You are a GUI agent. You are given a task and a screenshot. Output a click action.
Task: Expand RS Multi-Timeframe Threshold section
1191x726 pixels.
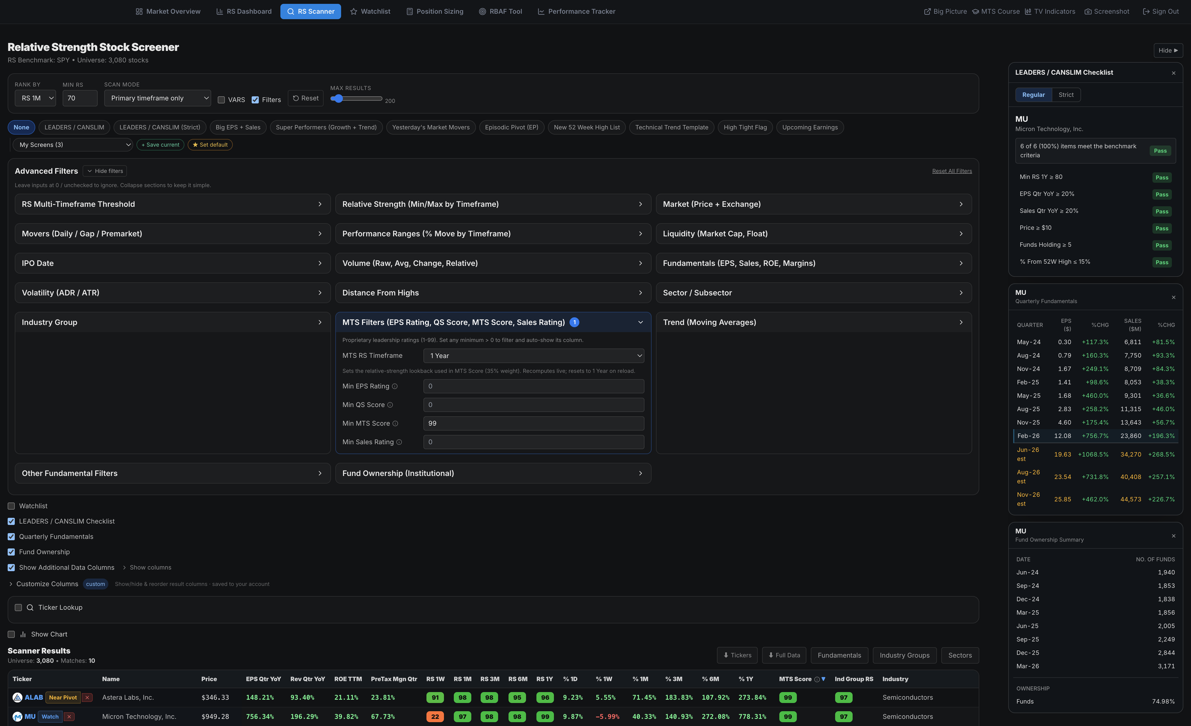pos(172,204)
